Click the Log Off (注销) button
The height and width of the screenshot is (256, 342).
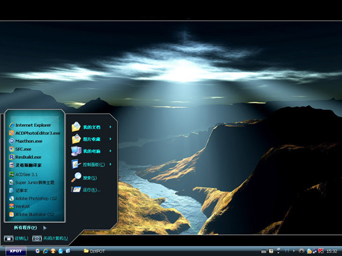[16, 238]
